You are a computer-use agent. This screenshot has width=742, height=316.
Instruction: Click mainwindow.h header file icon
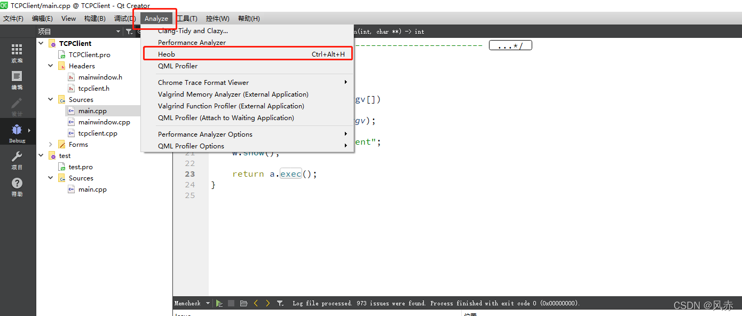coord(72,77)
